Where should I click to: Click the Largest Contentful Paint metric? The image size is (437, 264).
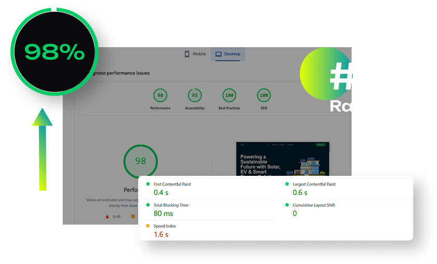[314, 184]
